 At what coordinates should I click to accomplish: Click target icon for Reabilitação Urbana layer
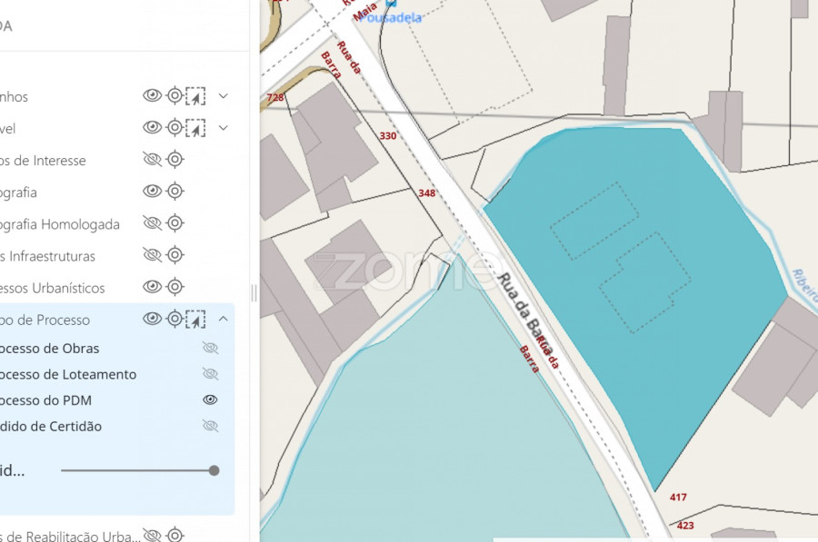pyautogui.click(x=175, y=535)
